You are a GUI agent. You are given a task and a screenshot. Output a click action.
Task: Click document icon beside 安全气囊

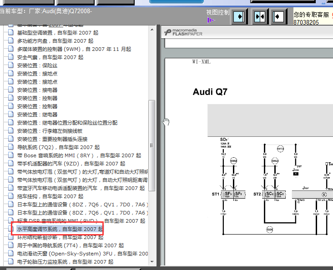tap(11, 57)
